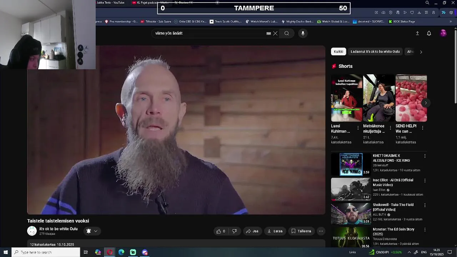Open the KHETTOKASME X ALEXALFONS Ice King thumbnail
Image resolution: width=457 pixels, height=257 pixels.
coord(351,165)
